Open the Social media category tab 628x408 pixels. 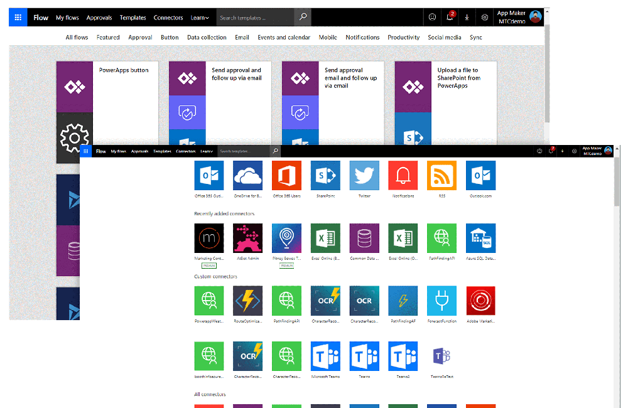point(445,37)
